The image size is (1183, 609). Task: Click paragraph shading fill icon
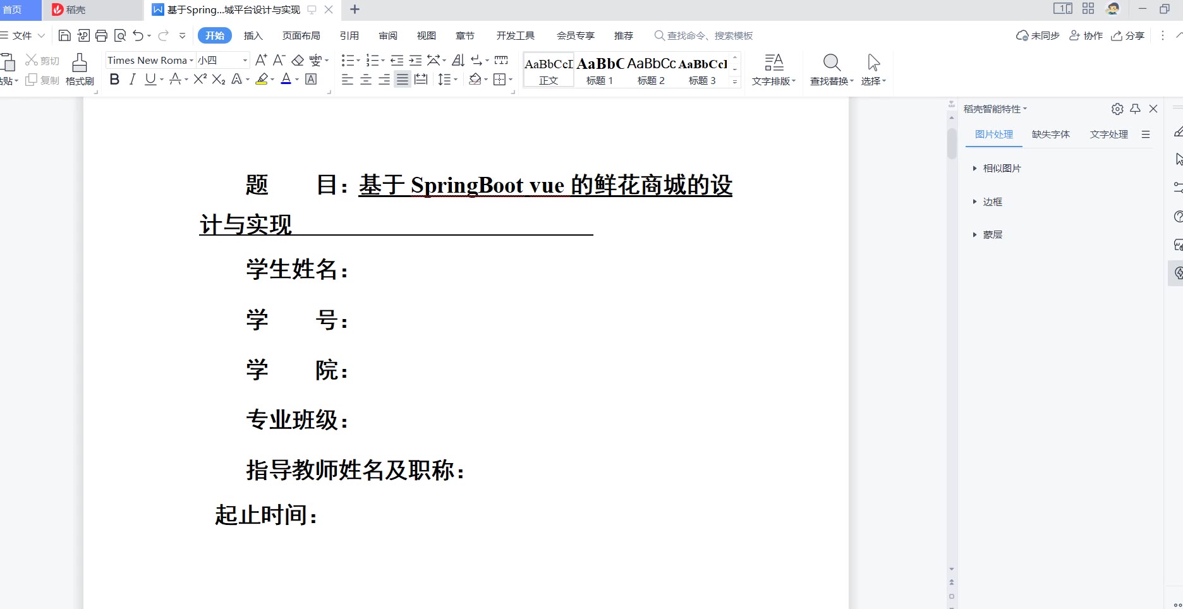click(x=475, y=79)
